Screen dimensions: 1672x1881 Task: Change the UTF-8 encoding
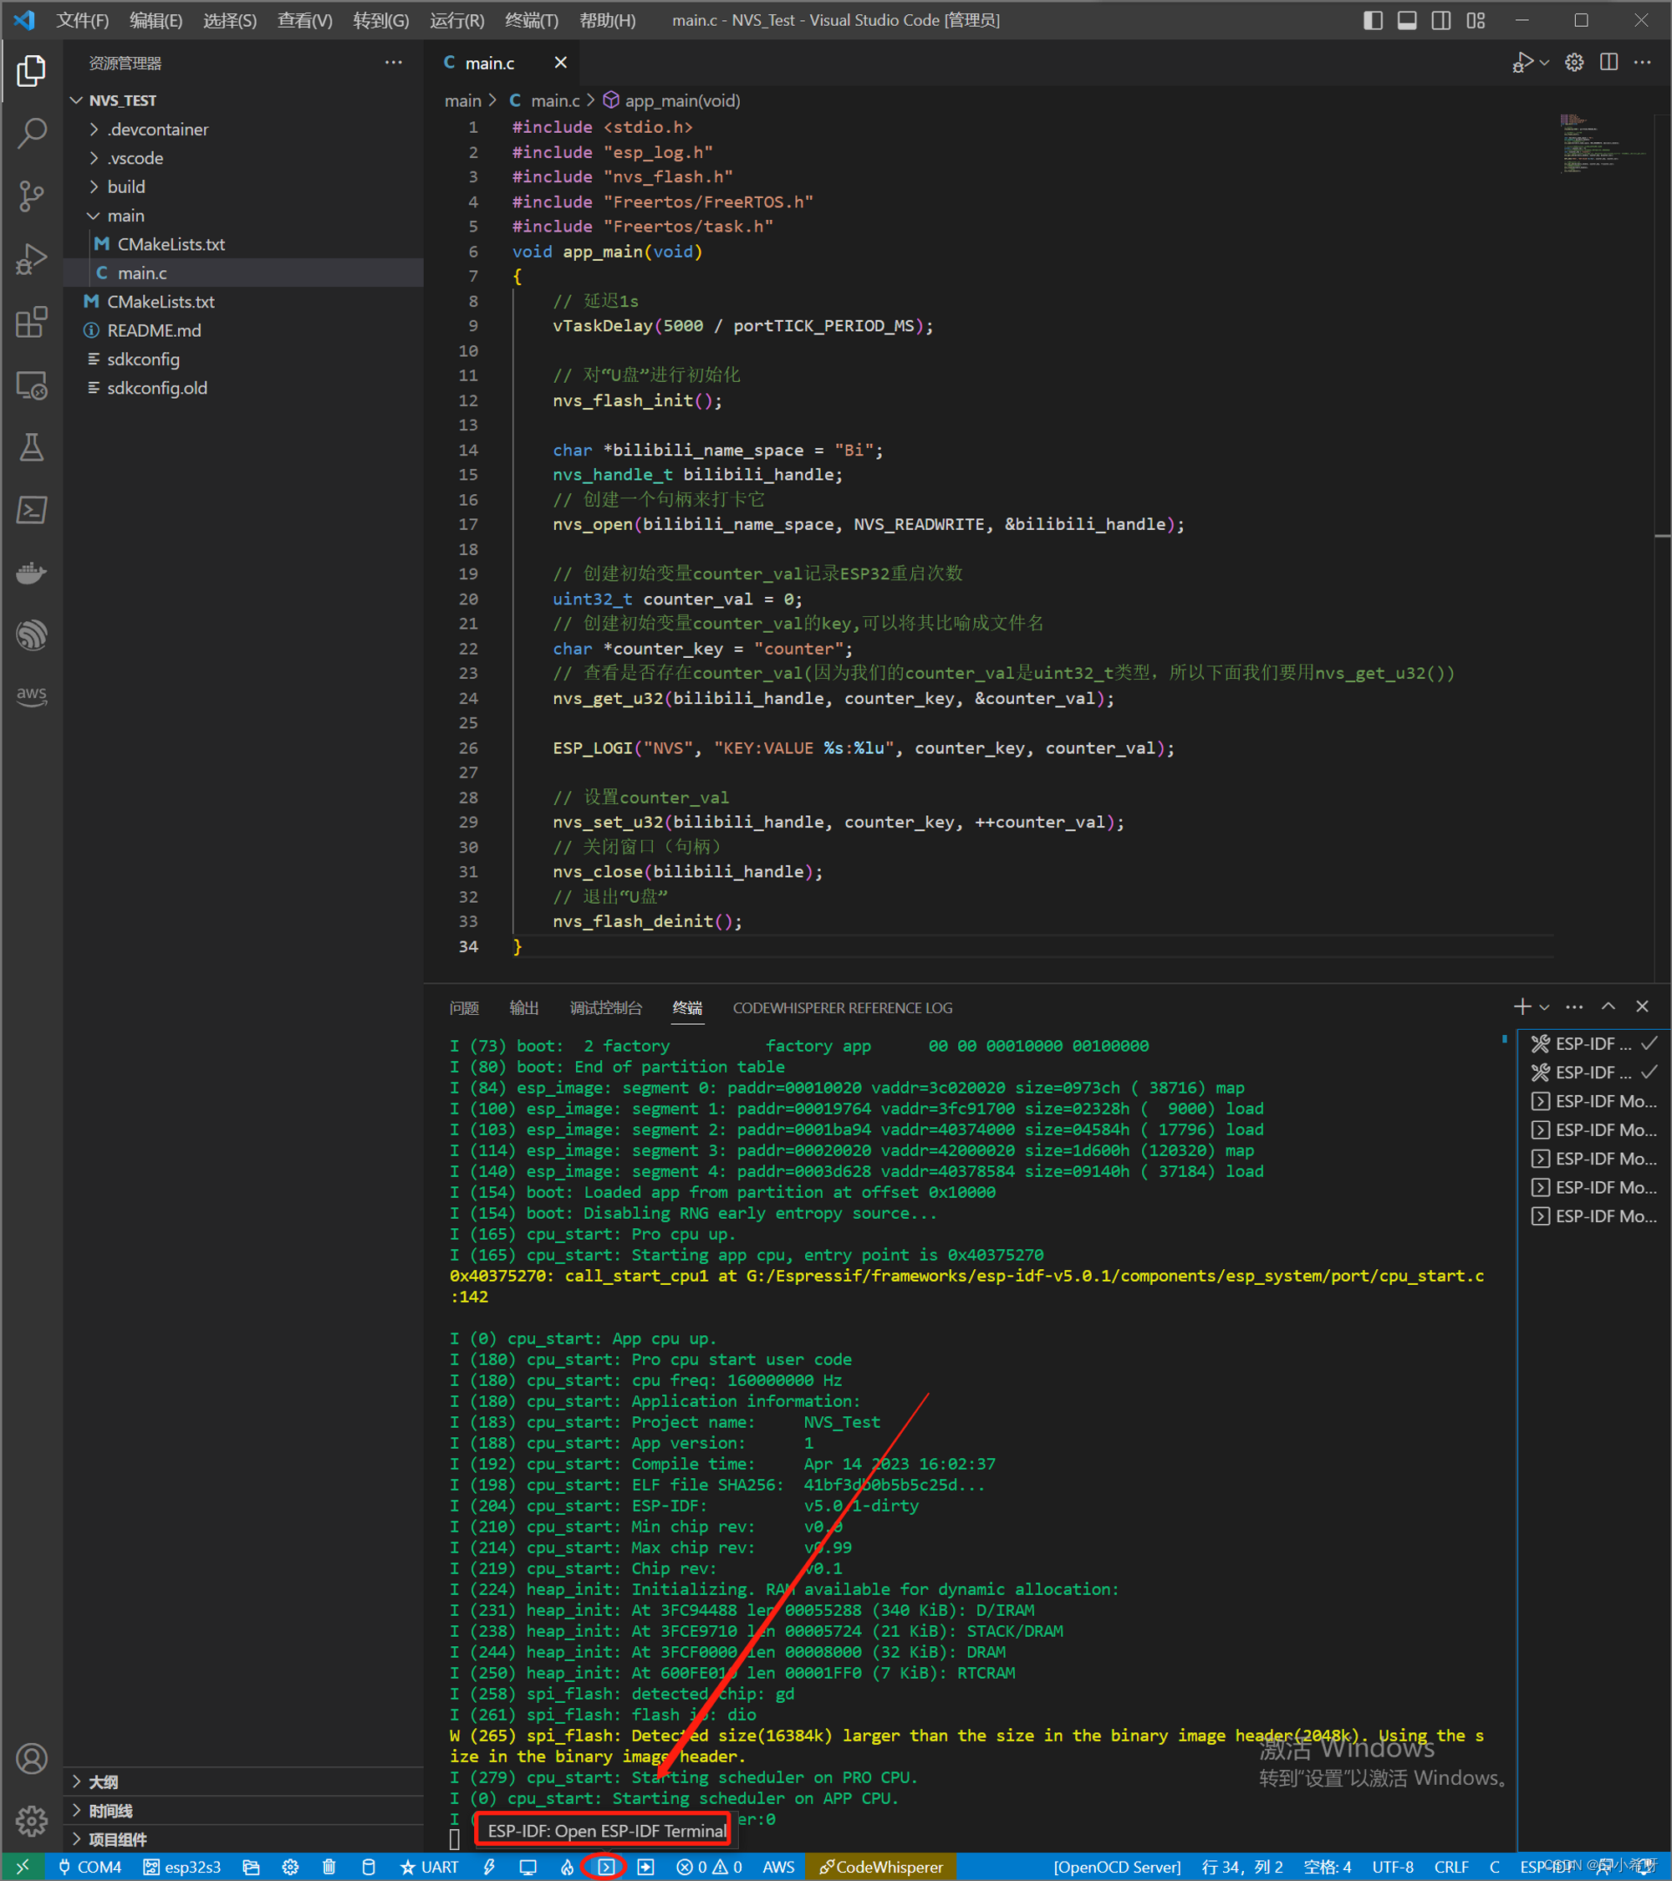[1392, 1867]
